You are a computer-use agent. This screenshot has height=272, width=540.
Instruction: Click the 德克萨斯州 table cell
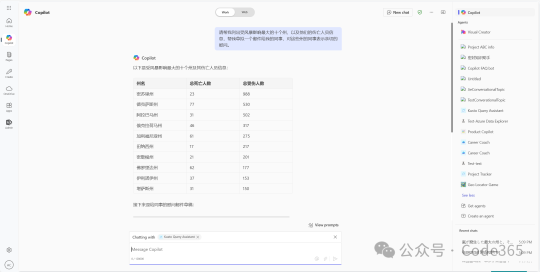tap(160, 104)
